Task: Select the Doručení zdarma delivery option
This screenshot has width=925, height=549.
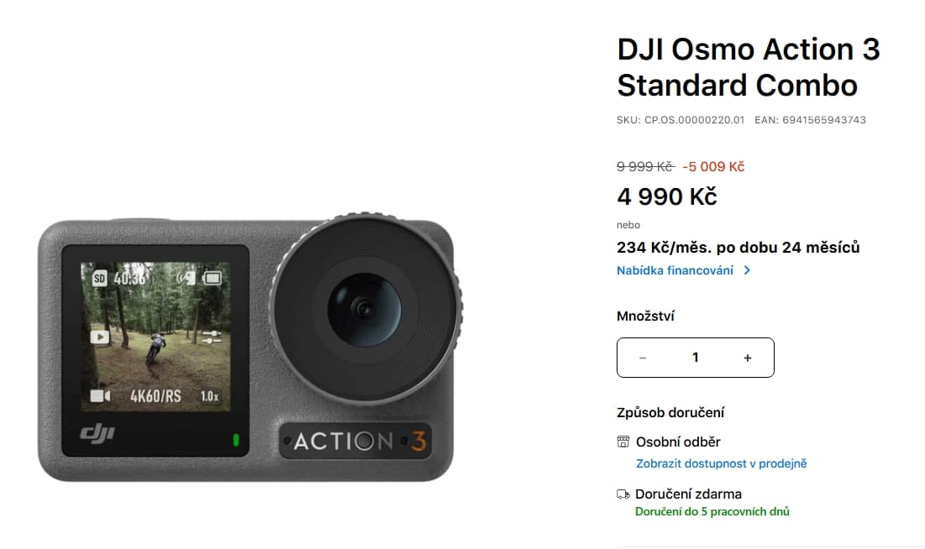Action: [x=688, y=494]
